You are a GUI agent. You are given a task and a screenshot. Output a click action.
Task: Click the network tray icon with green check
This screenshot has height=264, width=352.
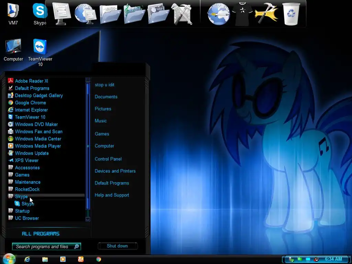pos(291,259)
